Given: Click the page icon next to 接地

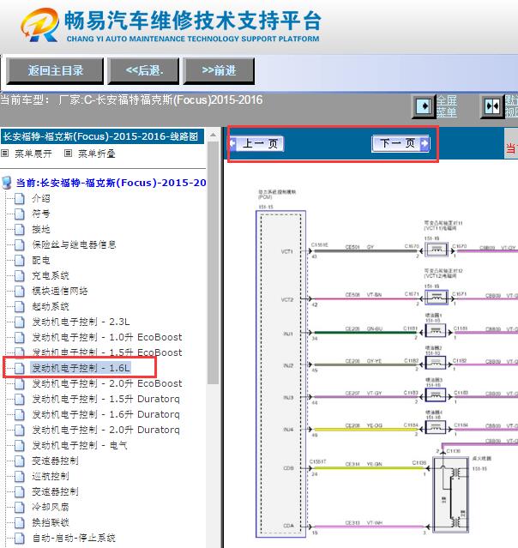Looking at the screenshot, I should 20,229.
